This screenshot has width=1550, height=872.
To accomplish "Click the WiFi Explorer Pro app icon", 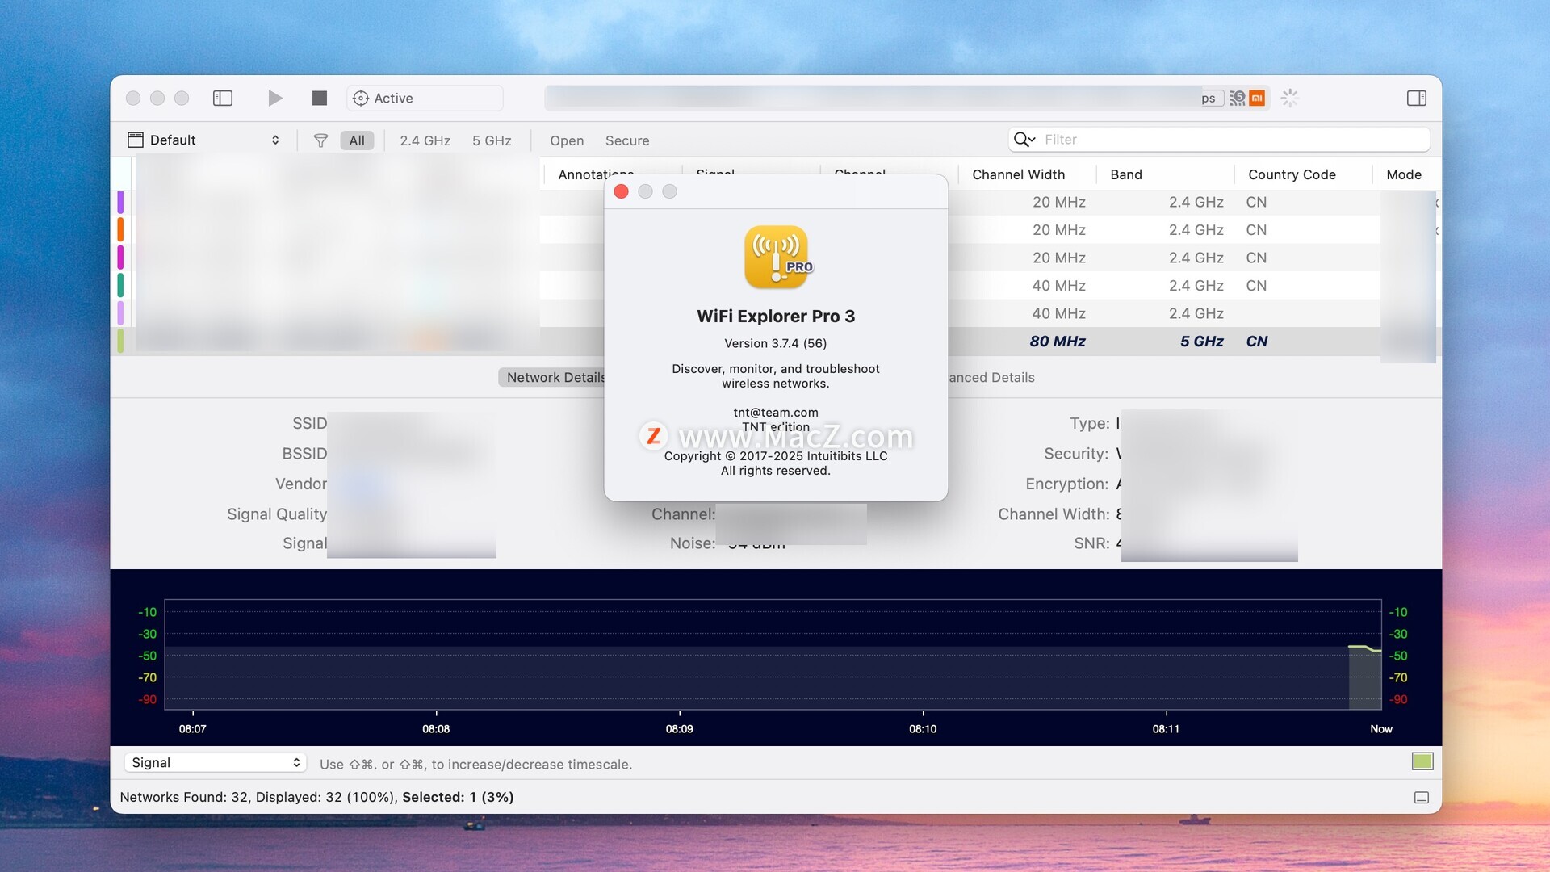I will coord(776,257).
